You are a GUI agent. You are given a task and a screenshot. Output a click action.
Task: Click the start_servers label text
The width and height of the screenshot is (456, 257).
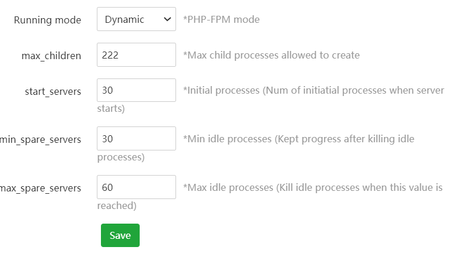[x=53, y=91]
